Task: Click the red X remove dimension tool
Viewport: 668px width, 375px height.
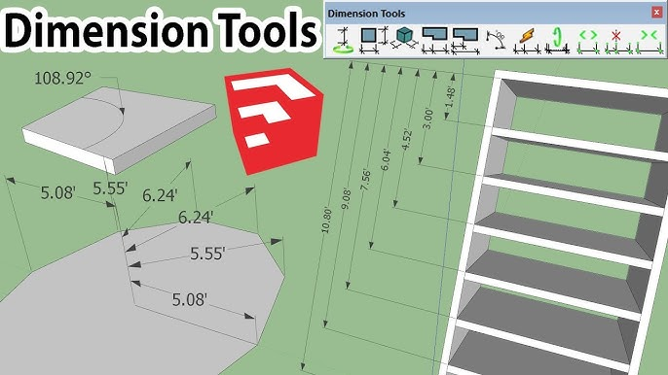Action: click(617, 42)
